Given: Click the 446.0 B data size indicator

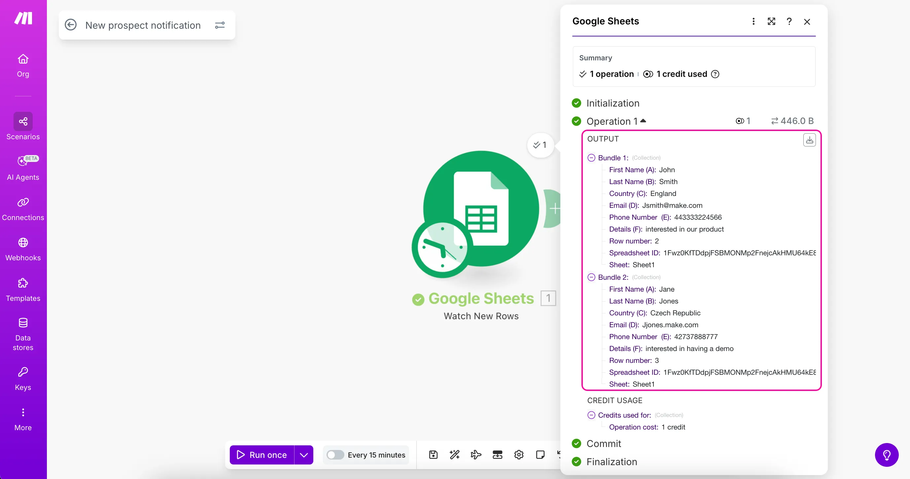Looking at the screenshot, I should tap(792, 121).
